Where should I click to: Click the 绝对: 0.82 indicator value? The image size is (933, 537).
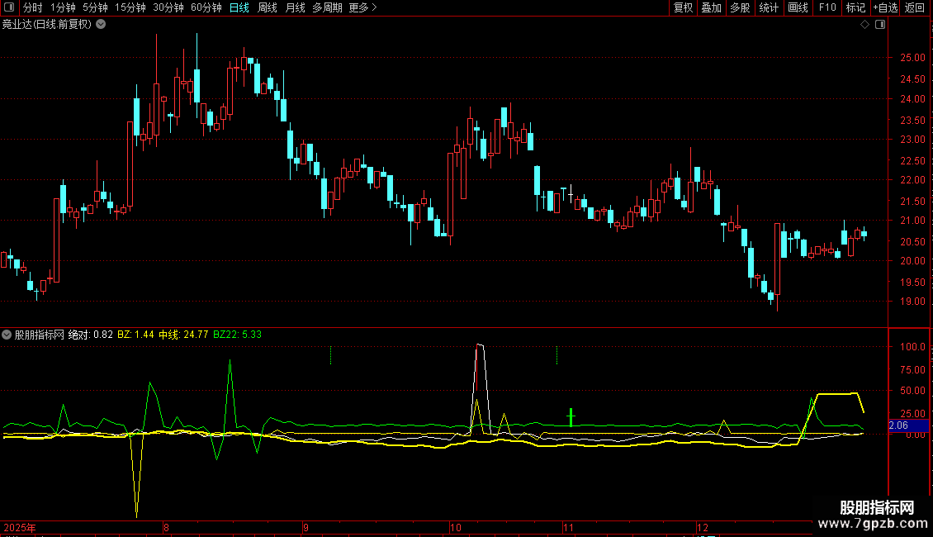point(91,335)
